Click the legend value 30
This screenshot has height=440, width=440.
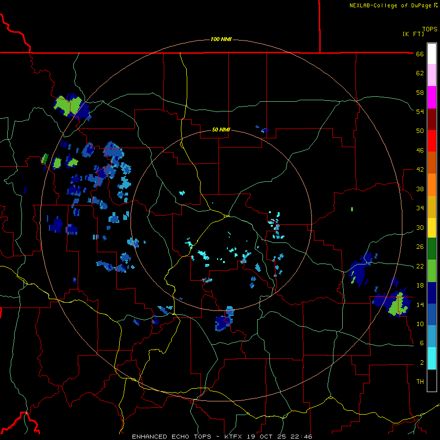tap(420, 227)
